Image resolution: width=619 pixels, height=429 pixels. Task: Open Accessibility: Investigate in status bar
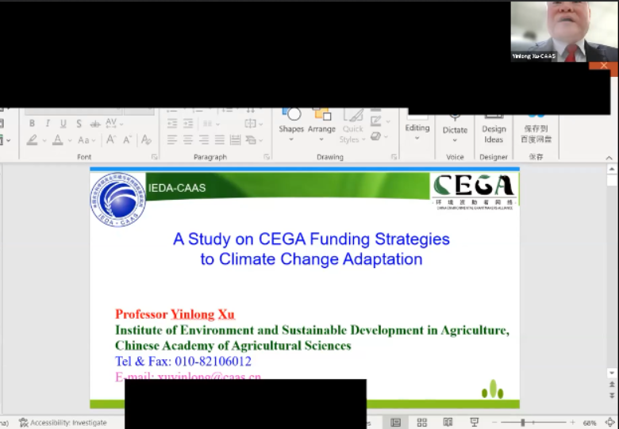click(62, 423)
